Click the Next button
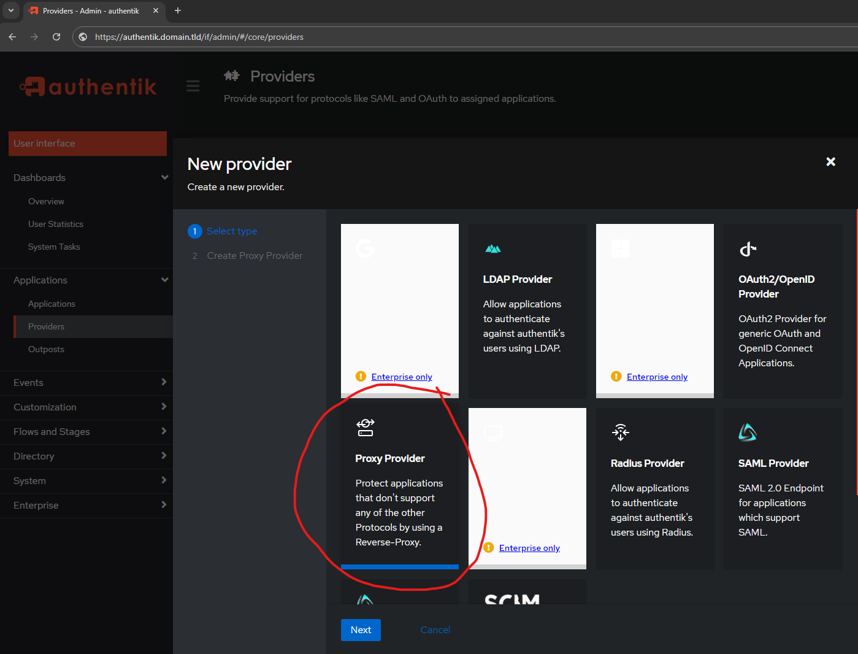858x654 pixels. (x=361, y=630)
